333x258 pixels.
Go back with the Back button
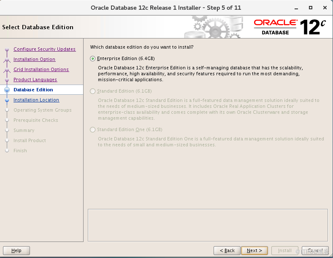click(227, 250)
